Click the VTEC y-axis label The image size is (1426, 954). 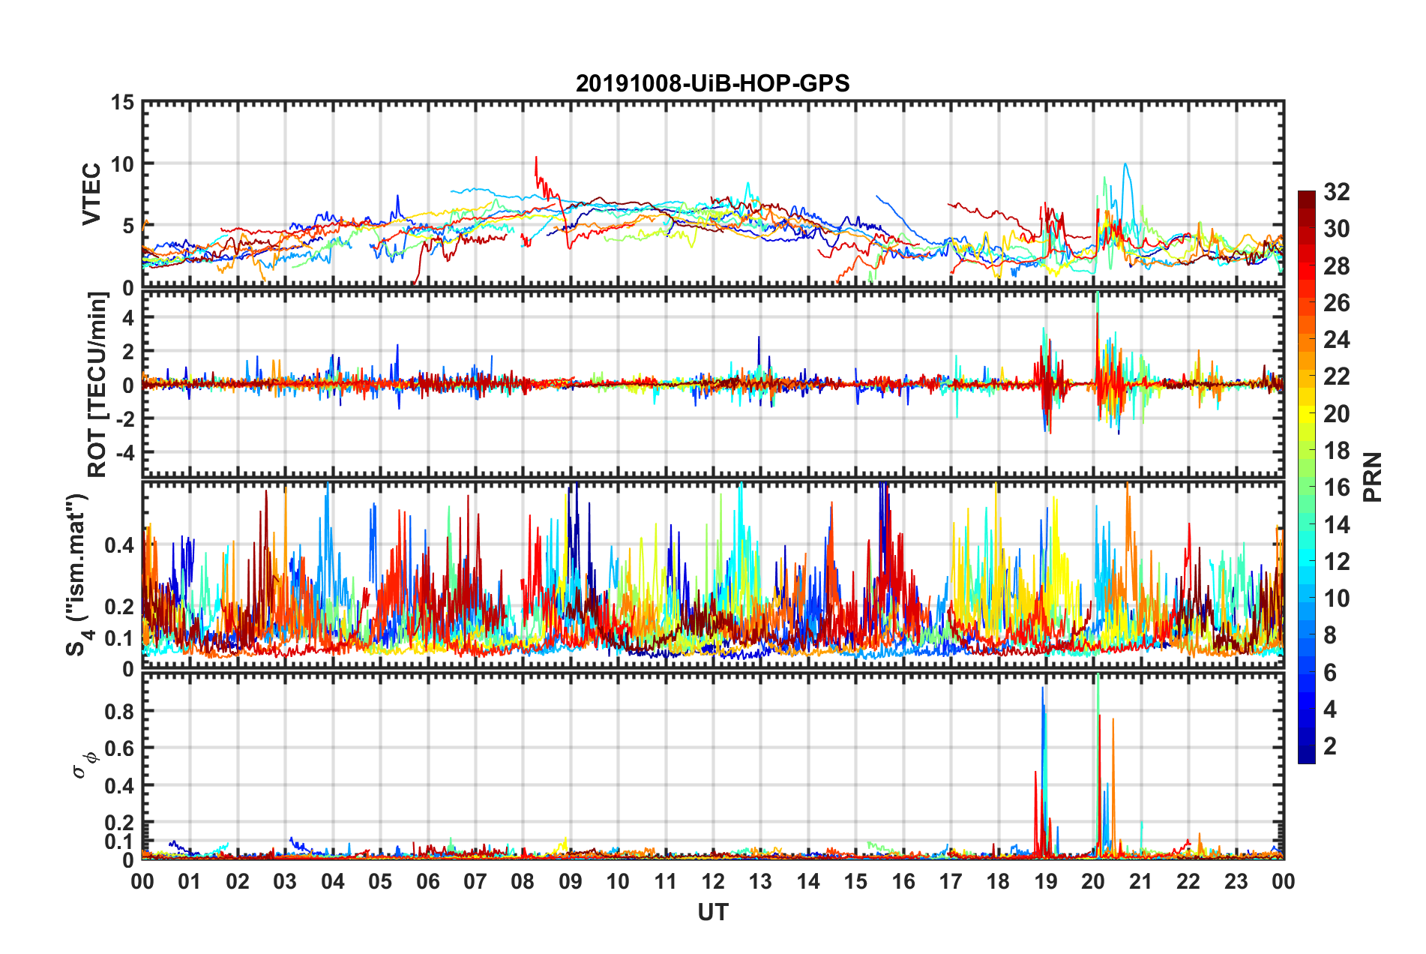tap(91, 194)
